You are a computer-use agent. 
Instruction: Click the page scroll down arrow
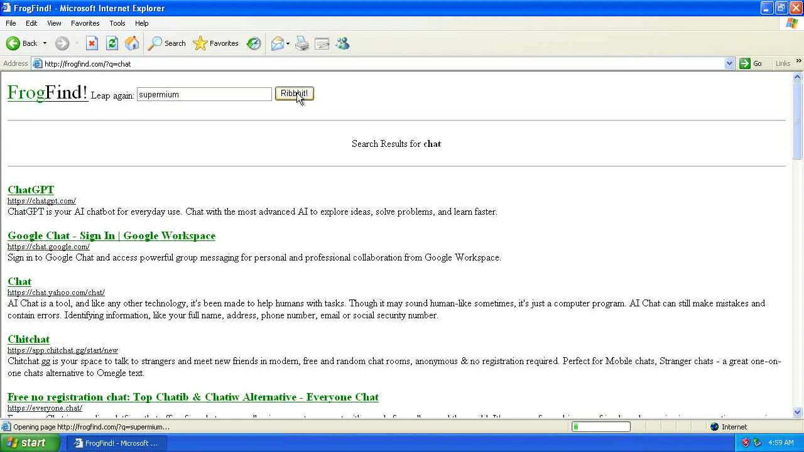coord(798,412)
